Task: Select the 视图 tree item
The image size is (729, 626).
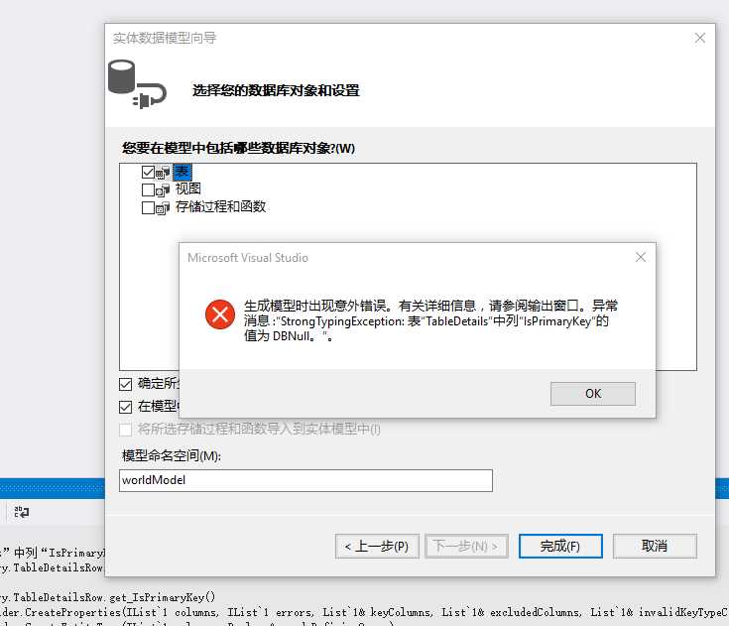Action: click(x=187, y=188)
